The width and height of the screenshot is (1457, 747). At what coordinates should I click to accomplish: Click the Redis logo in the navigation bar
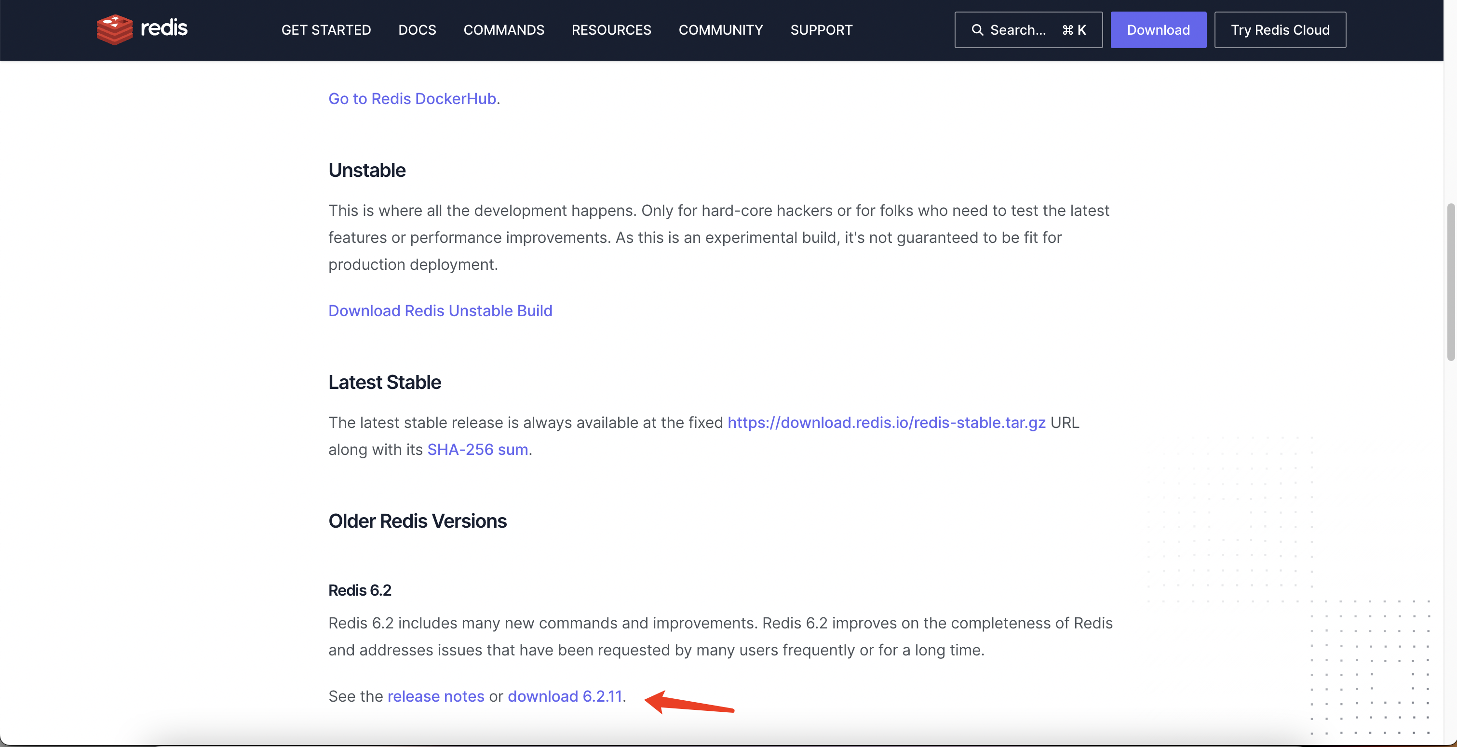pos(141,29)
